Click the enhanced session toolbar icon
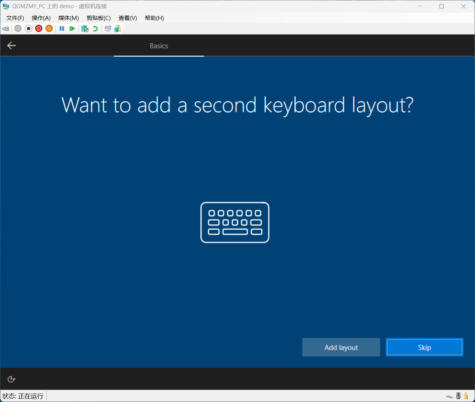 pyautogui.click(x=108, y=29)
